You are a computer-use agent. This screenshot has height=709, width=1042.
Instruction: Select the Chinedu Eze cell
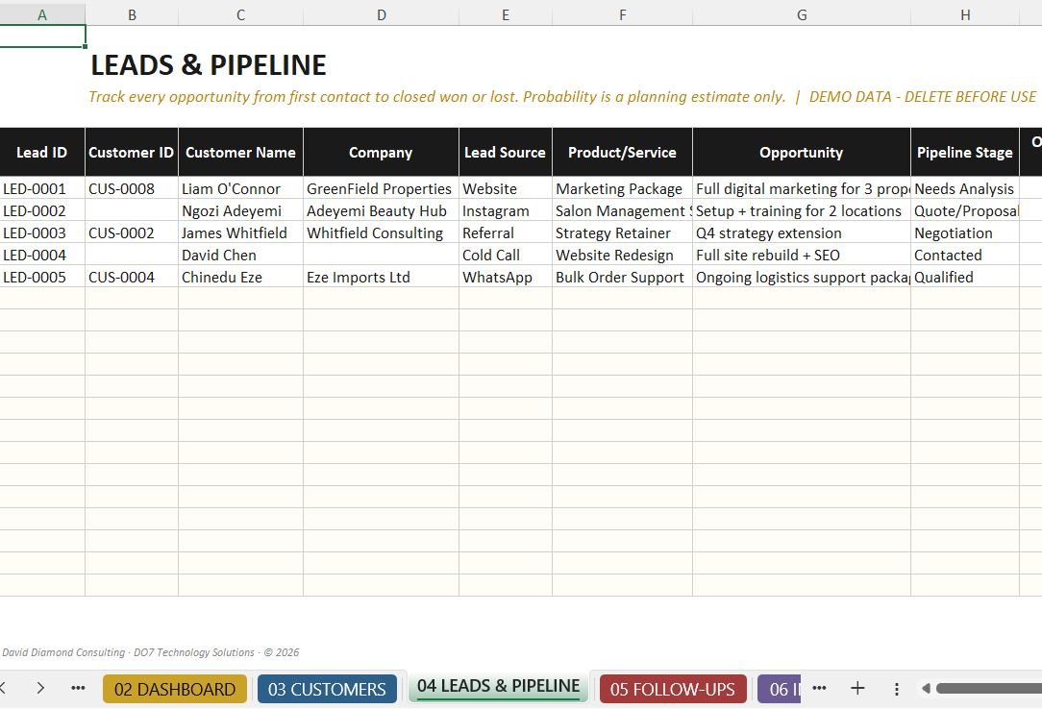[x=240, y=277]
